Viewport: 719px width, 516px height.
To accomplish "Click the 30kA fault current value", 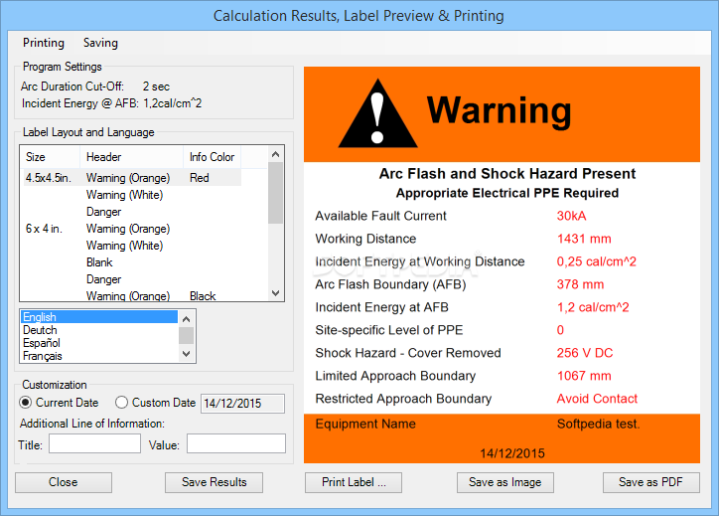I will 571,216.
